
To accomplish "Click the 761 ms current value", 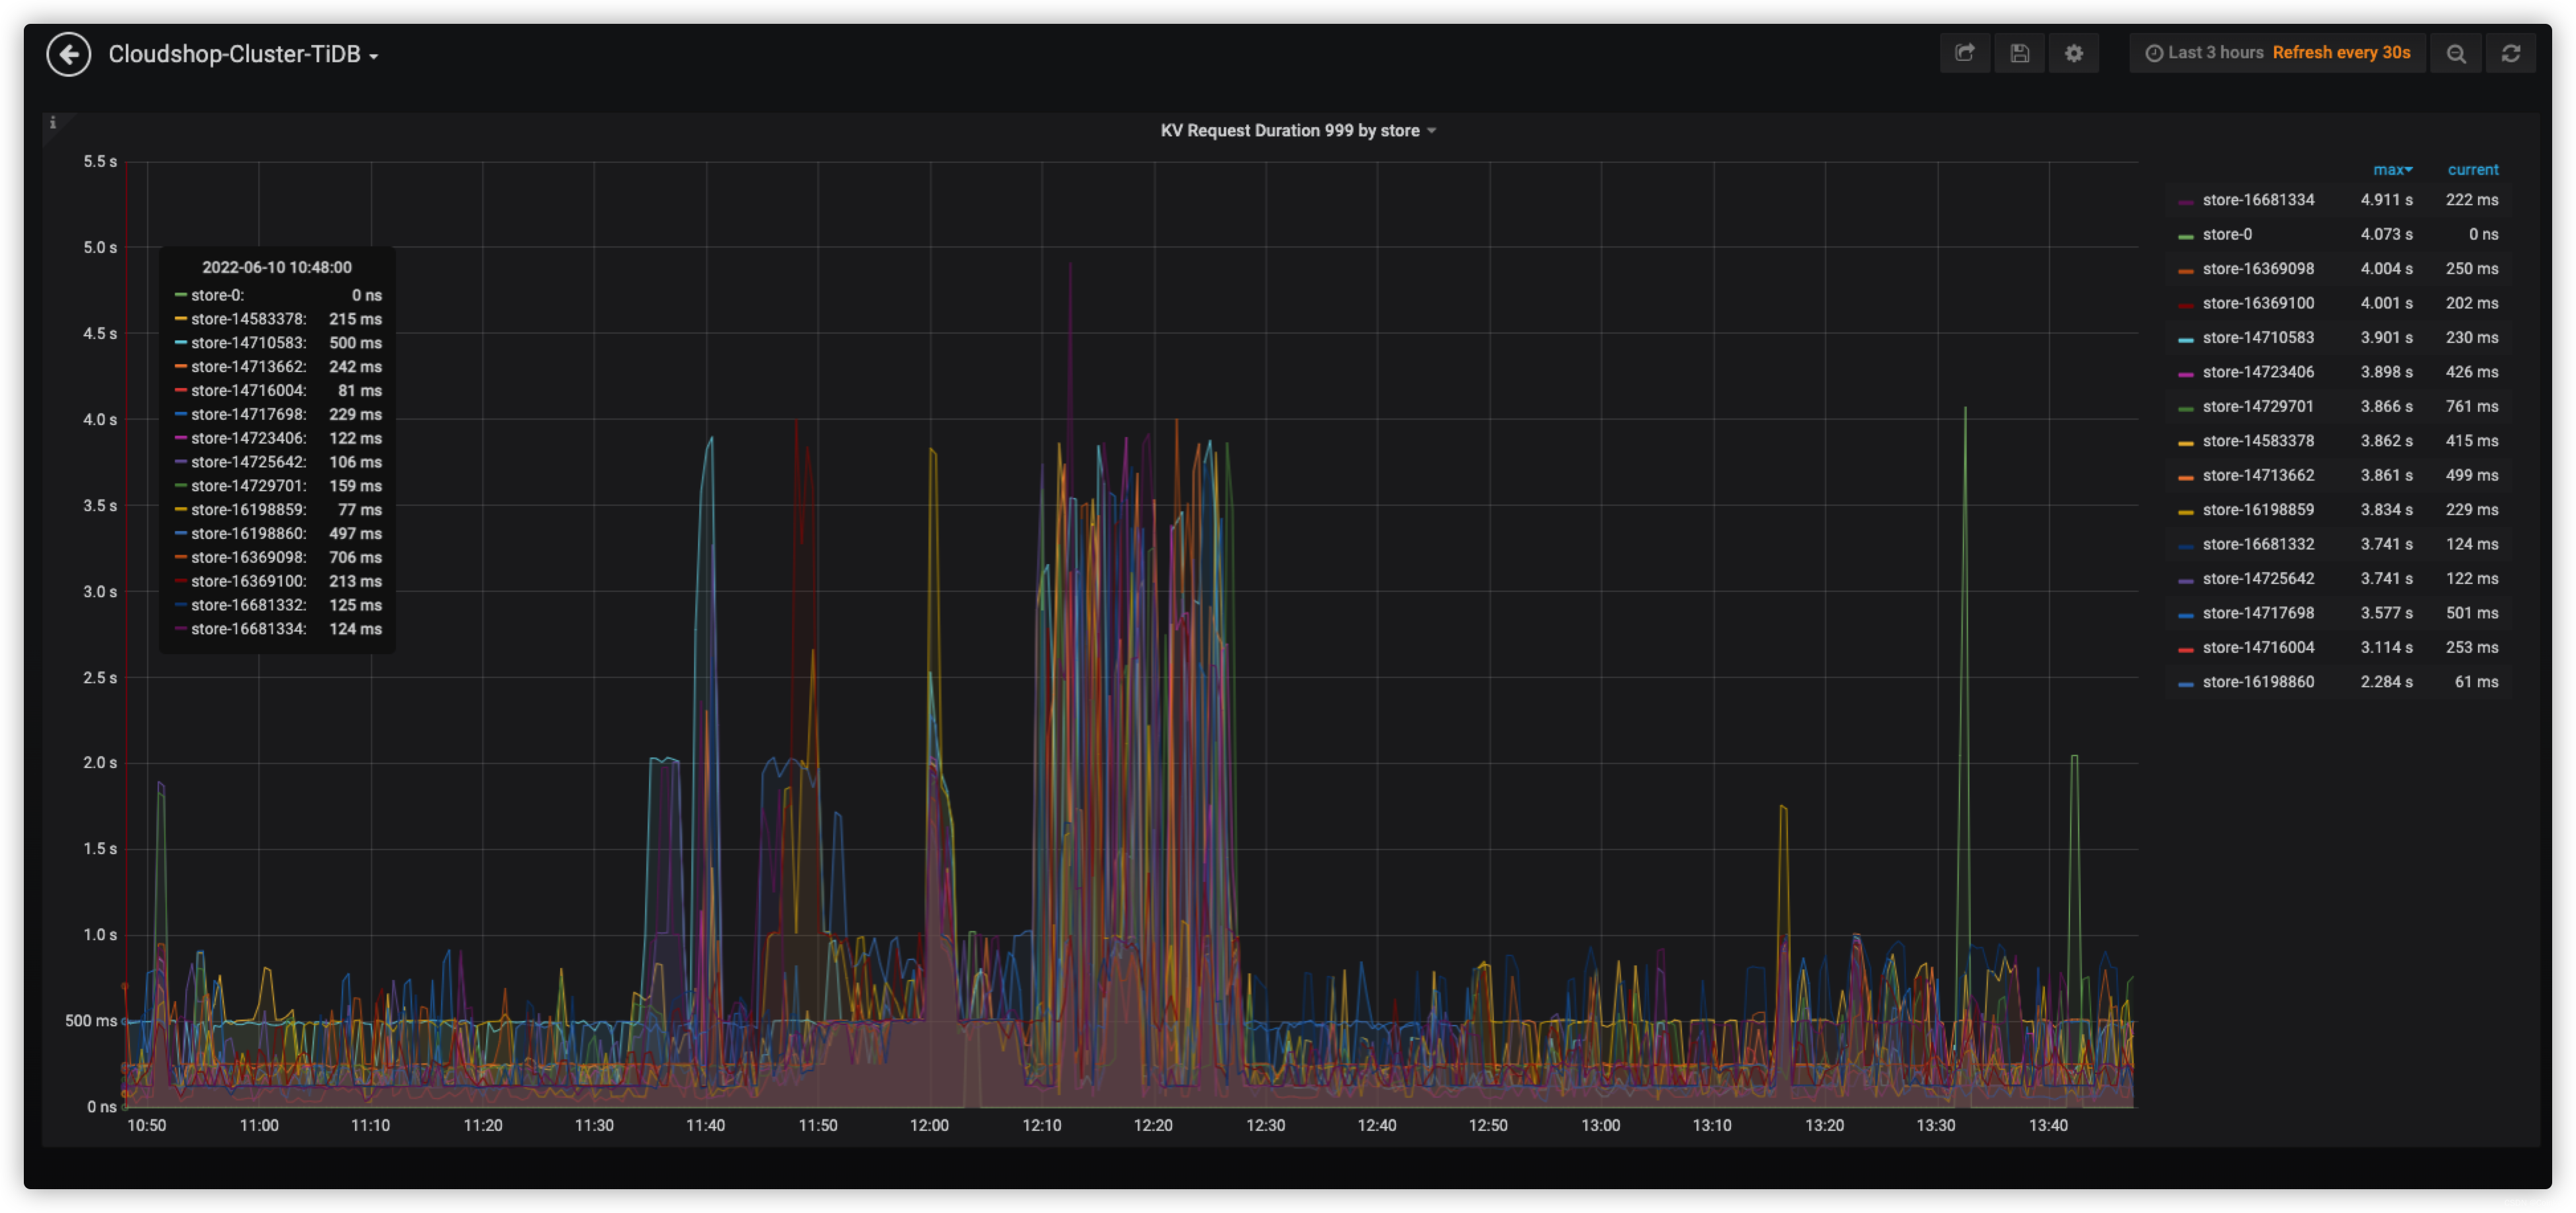I will click(x=2472, y=407).
